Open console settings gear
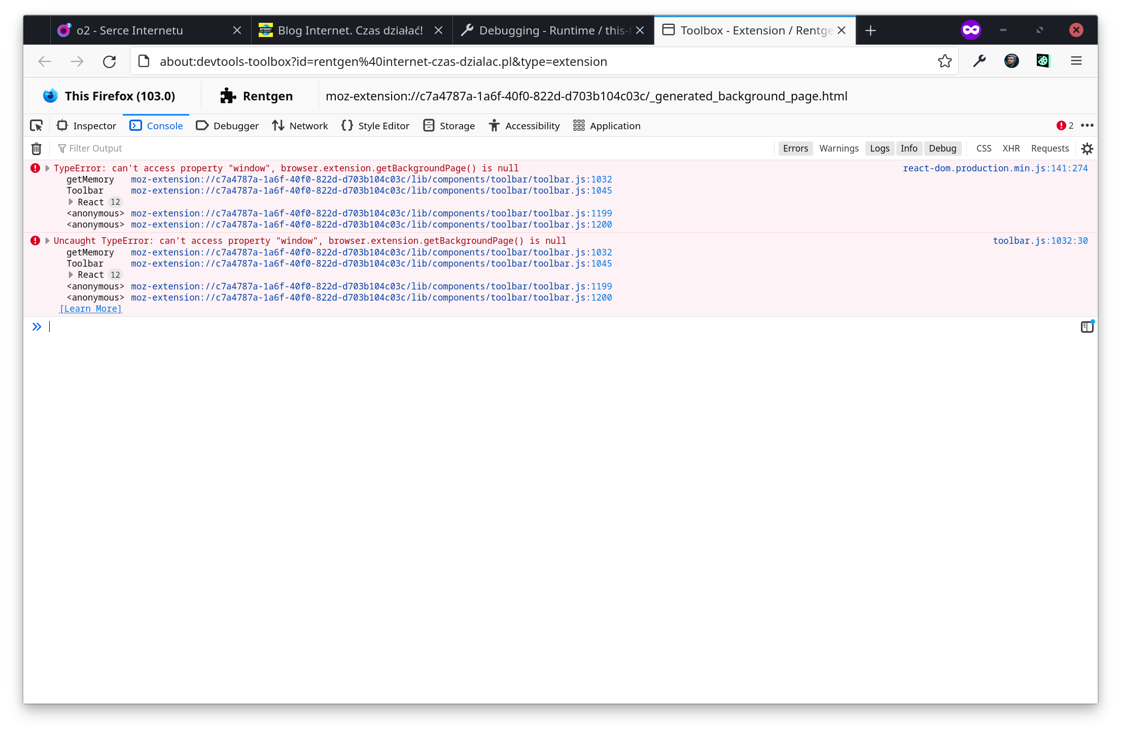The width and height of the screenshot is (1121, 735). [x=1087, y=149]
